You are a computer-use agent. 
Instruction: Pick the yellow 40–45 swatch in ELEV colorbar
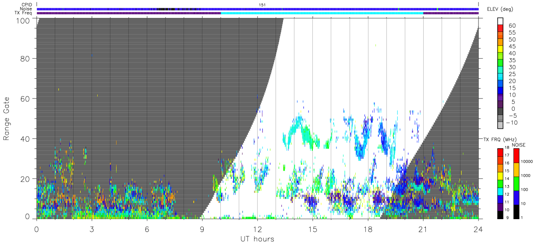pos(501,49)
